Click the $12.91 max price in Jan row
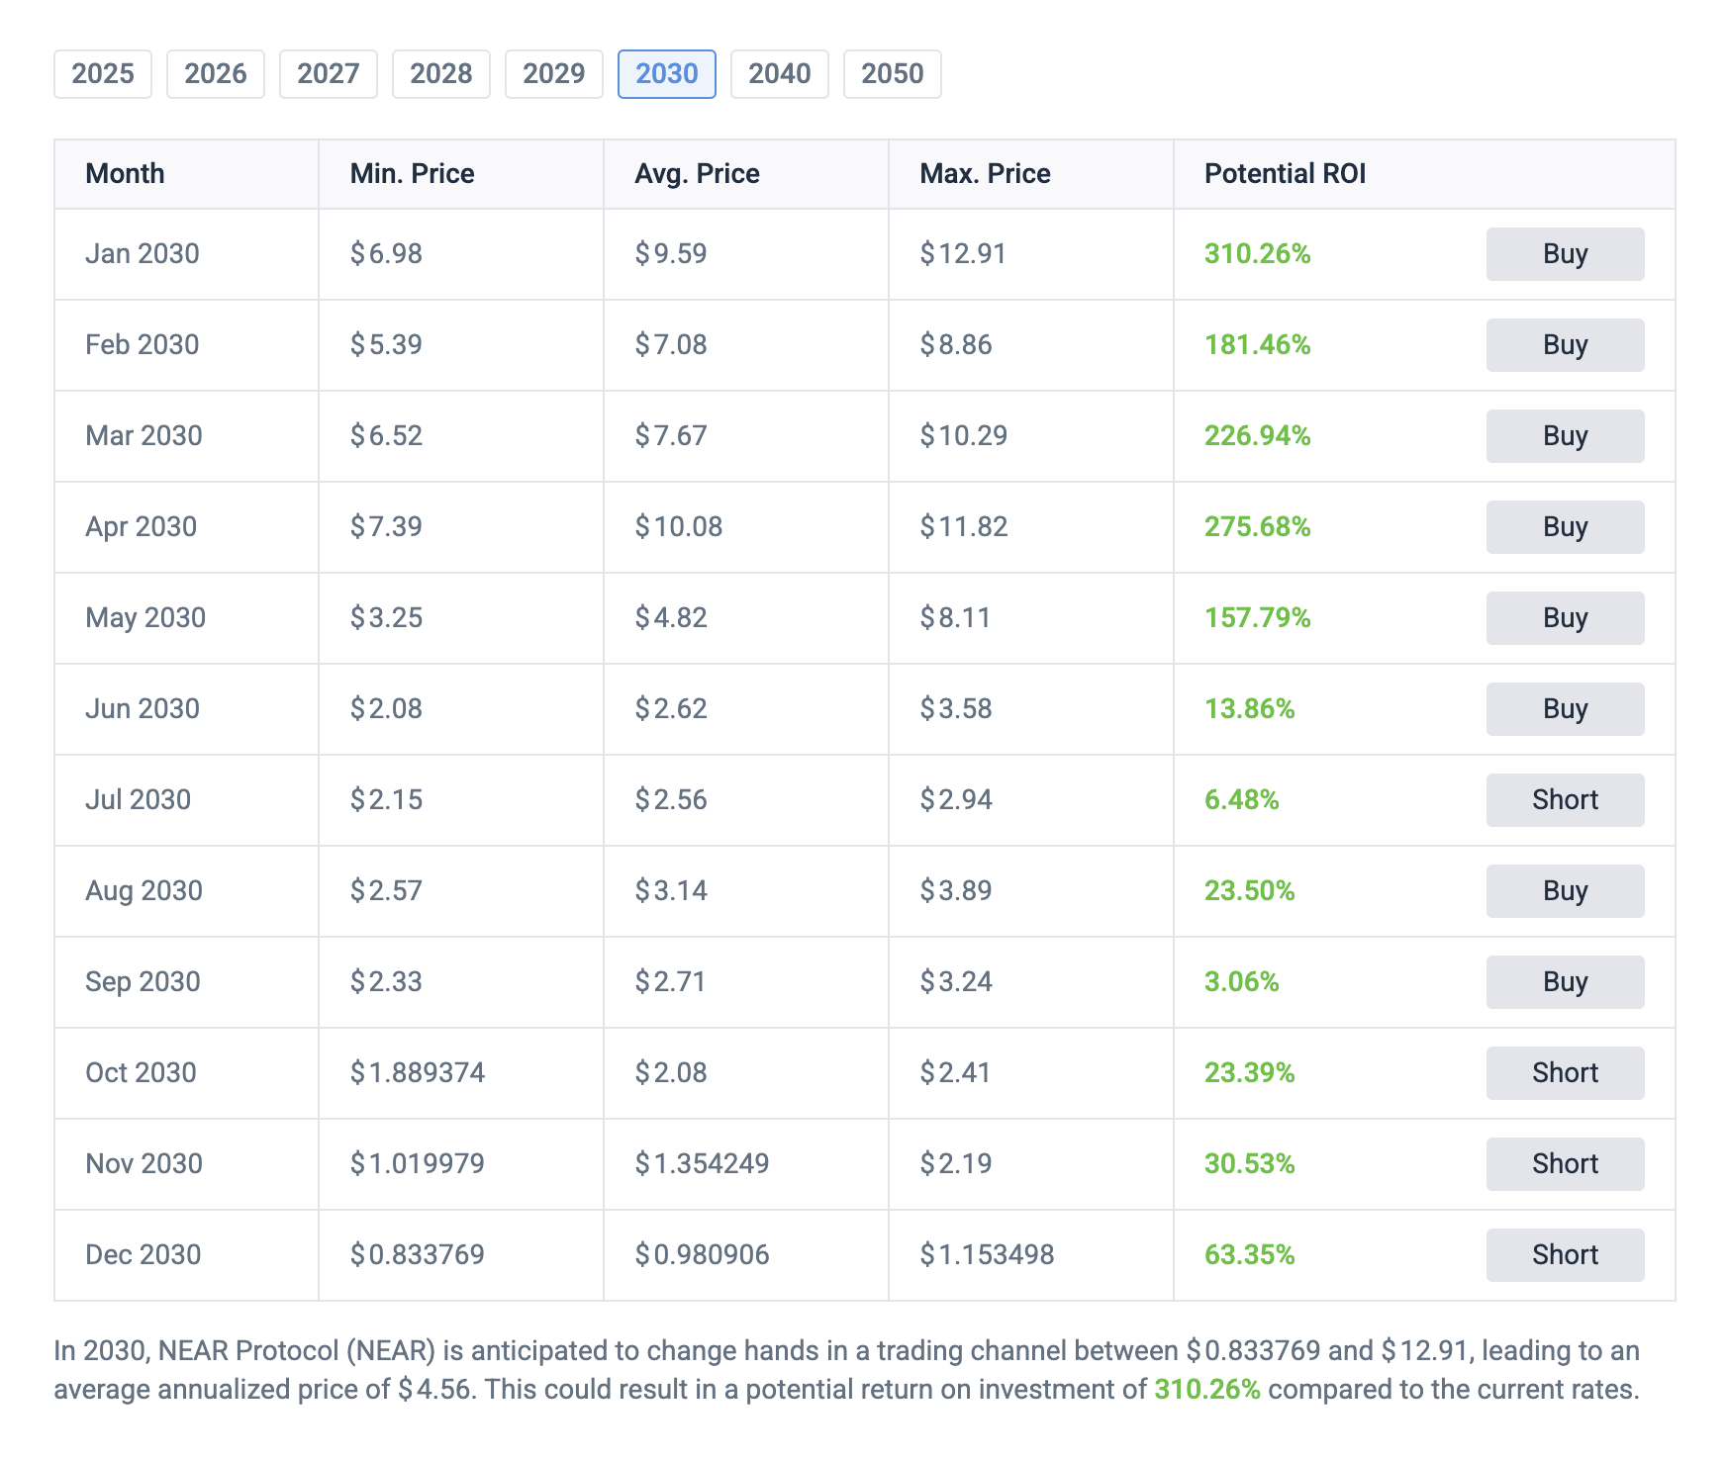The height and width of the screenshot is (1462, 1726). (963, 254)
